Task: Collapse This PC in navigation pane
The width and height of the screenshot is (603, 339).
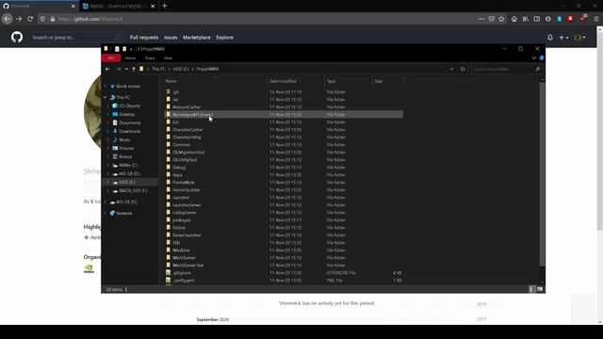Action: point(106,98)
